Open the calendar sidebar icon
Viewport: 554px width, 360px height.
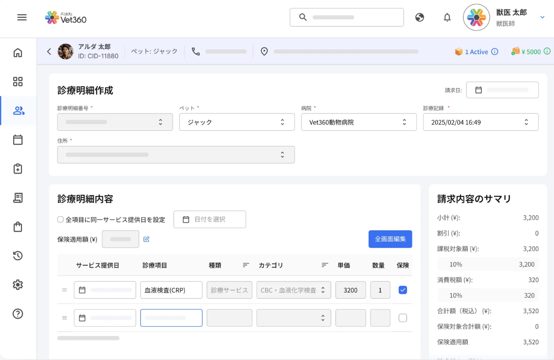coord(18,140)
